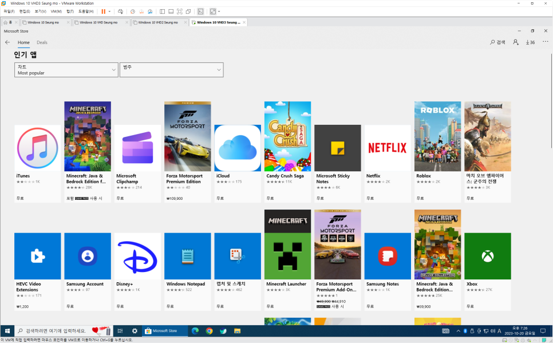
Task: Open the iTunes app tile
Action: coord(38,163)
